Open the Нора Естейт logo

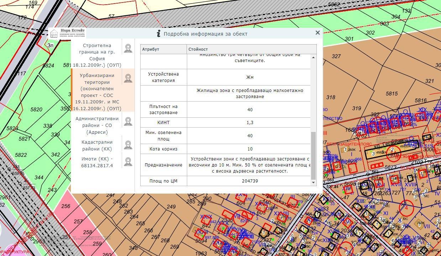coord(67,33)
